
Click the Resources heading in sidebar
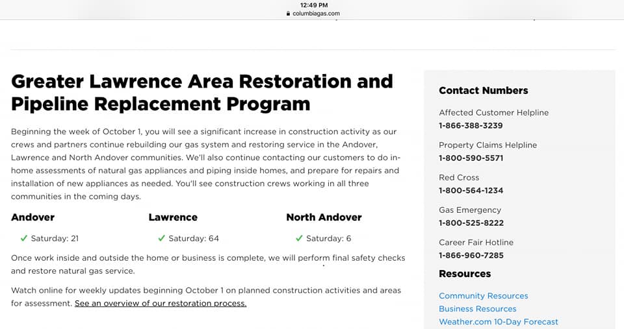point(464,274)
